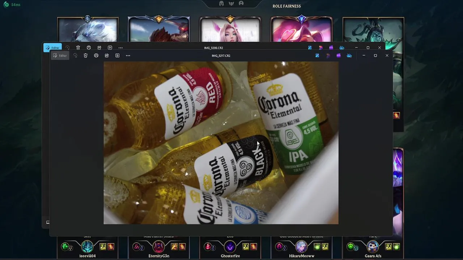Image resolution: width=463 pixels, height=260 pixels.
Task: Click the HikaruMeoww player name
Action: 302,256
